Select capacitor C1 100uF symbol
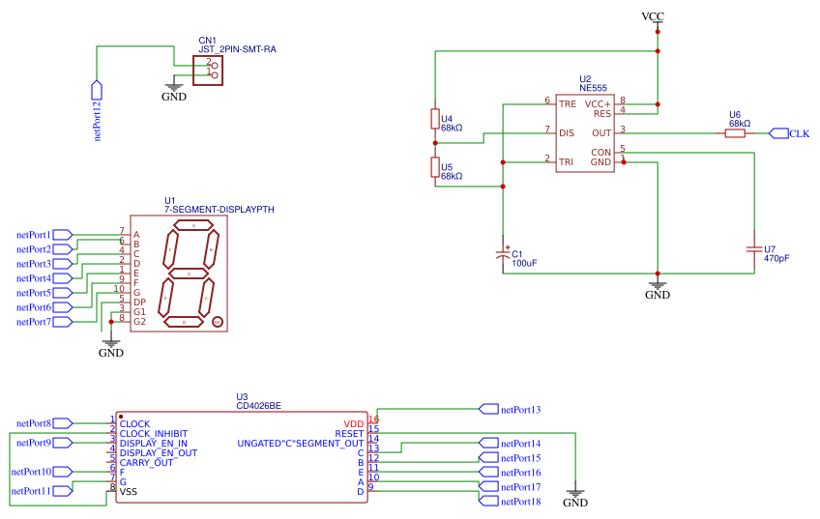The width and height of the screenshot is (820, 519). click(503, 253)
